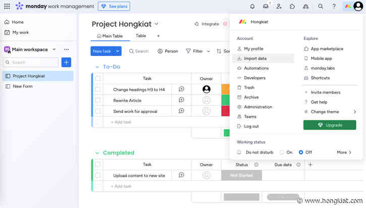Open the Integrate button
This screenshot has height=208, width=366.
pyautogui.click(x=207, y=24)
